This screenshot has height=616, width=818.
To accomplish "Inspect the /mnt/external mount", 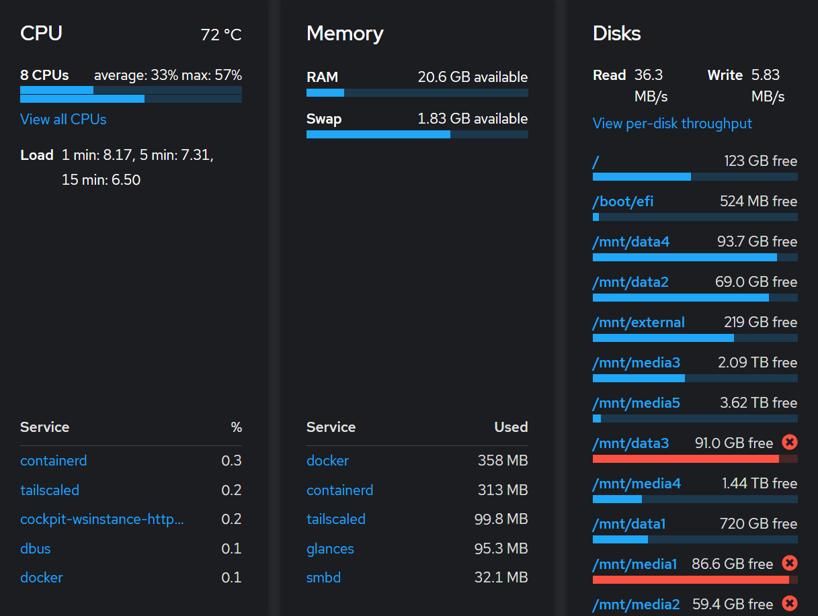I will coord(637,322).
